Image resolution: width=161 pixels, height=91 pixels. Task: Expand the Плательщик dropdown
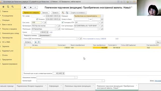(56, 29)
